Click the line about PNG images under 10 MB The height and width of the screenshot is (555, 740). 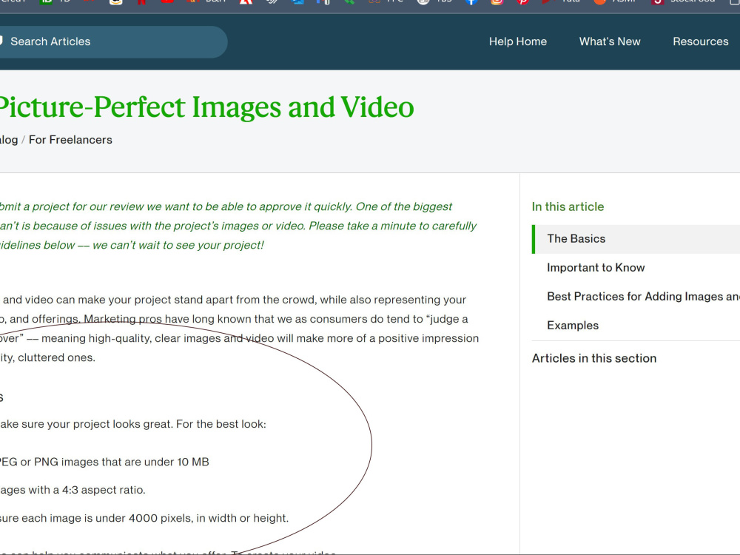(x=104, y=462)
